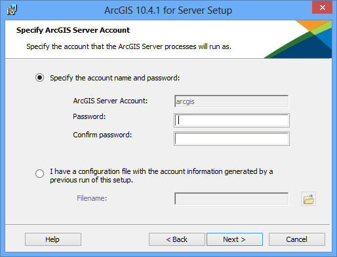337x257 pixels.
Task: Select the 'I have a configuration file' radio button
Action: (x=39, y=173)
